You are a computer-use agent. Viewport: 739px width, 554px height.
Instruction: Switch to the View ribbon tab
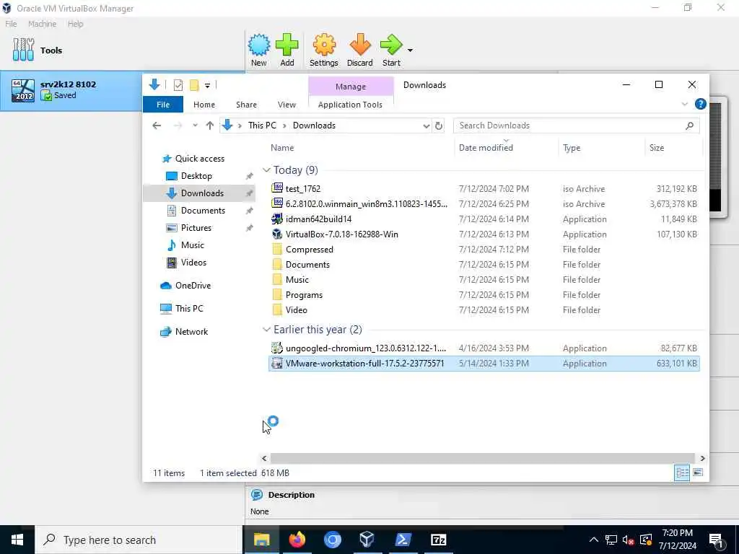pos(287,105)
